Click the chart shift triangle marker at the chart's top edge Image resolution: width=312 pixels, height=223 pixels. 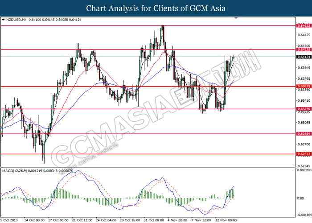coord(236,18)
